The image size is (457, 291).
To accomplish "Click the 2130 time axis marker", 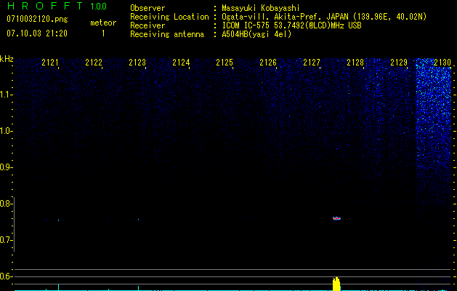I will (x=442, y=63).
